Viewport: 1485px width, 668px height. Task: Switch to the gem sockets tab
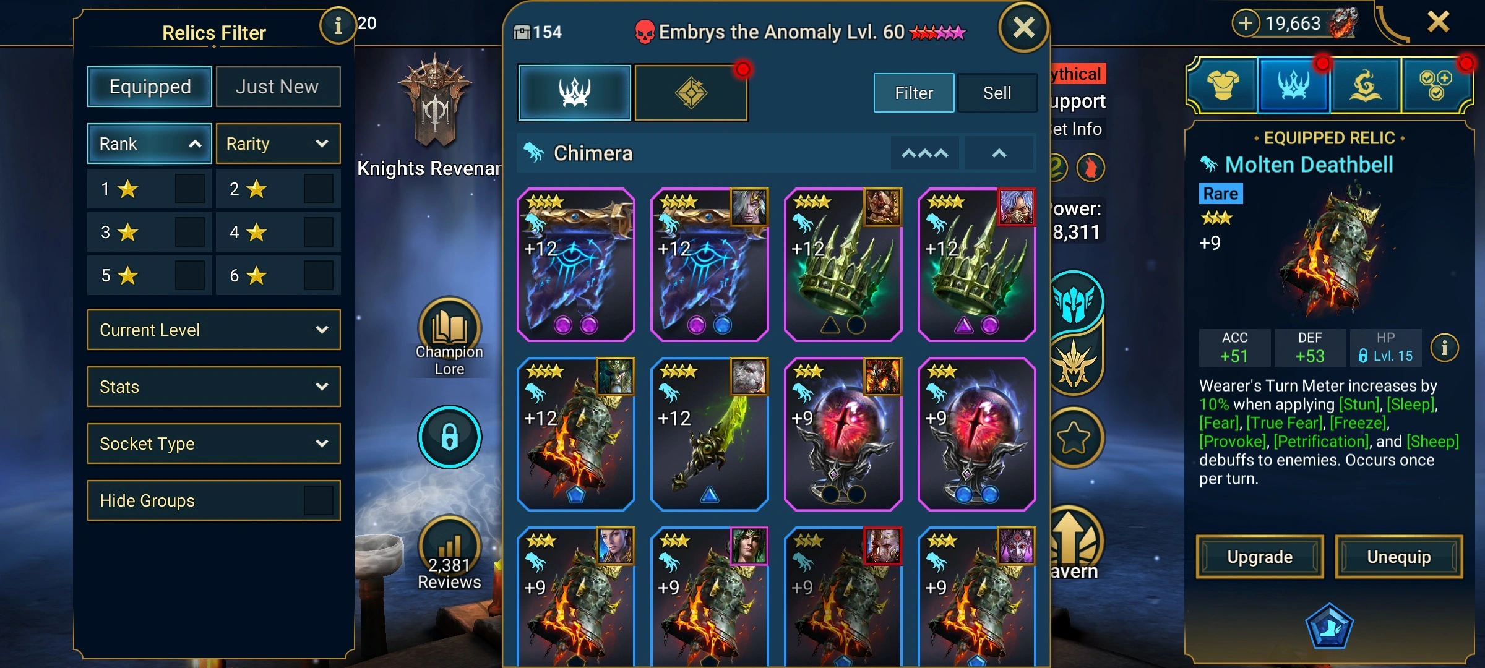pos(691,93)
